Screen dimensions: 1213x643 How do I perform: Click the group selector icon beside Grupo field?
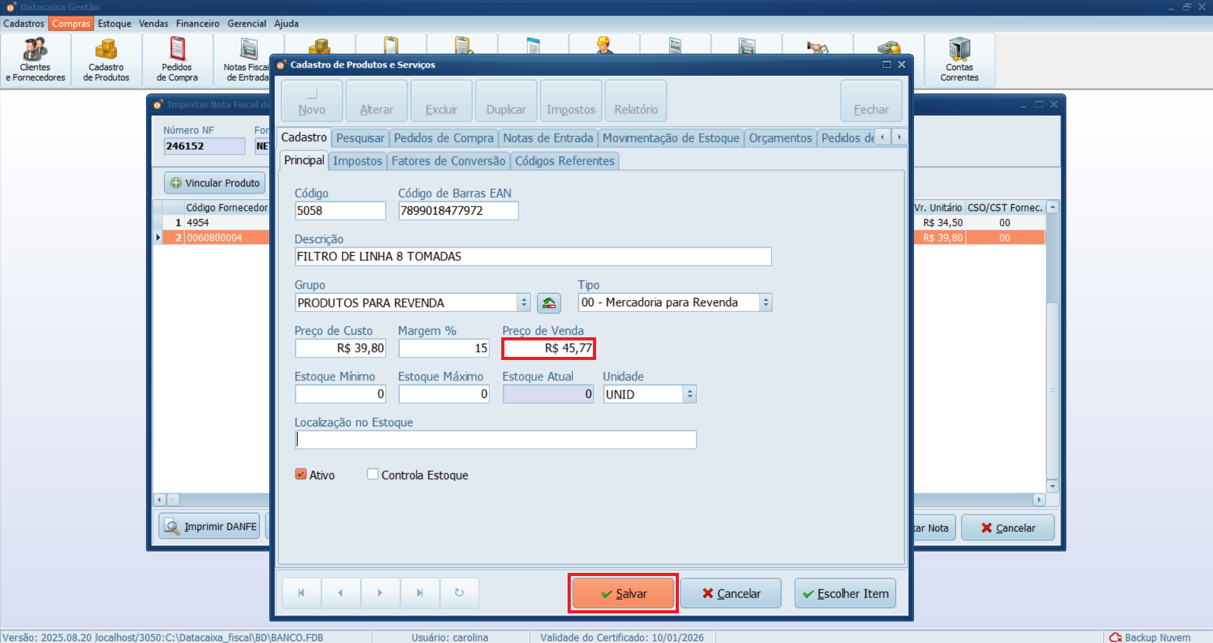click(548, 303)
